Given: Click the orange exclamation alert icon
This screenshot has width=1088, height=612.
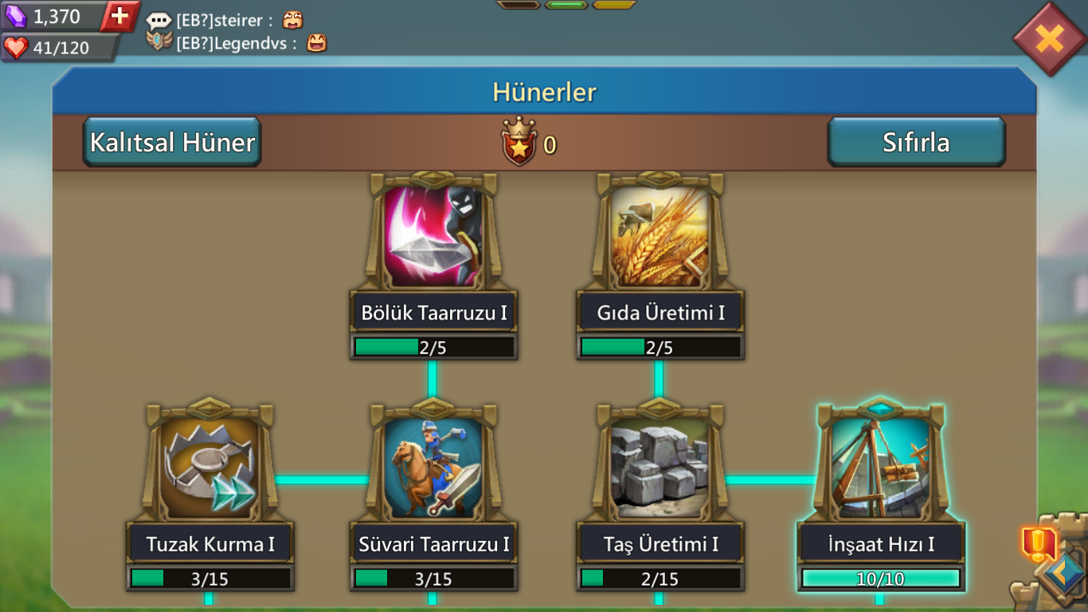Looking at the screenshot, I should coord(1039,543).
